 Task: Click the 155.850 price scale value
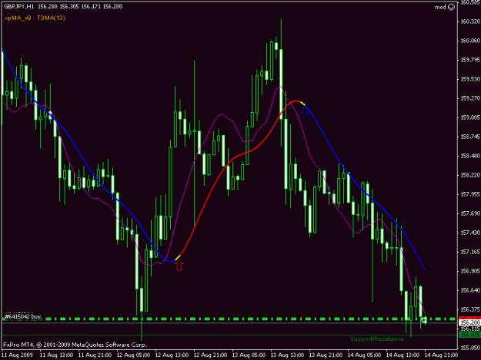click(x=470, y=348)
